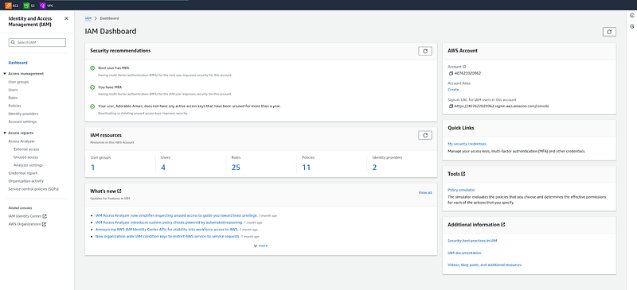Click the external-link icon next to AWS Organizations

(x=44, y=224)
